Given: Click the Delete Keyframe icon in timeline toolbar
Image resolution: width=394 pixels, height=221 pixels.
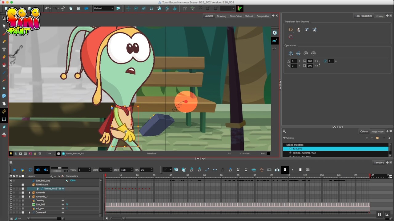Looking at the screenshot, I should pyautogui.click(x=199, y=170).
